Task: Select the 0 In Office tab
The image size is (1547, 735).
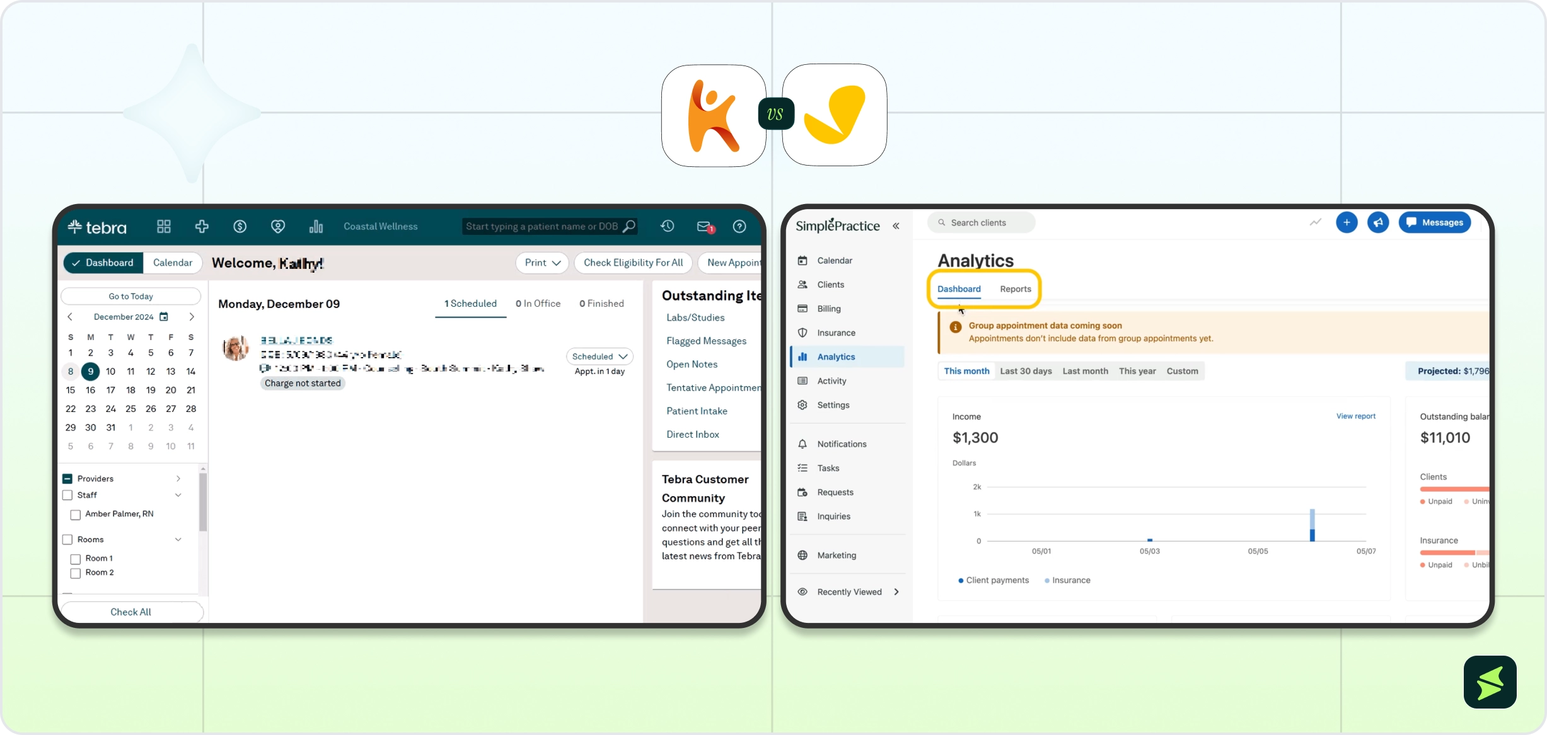Action: tap(538, 304)
